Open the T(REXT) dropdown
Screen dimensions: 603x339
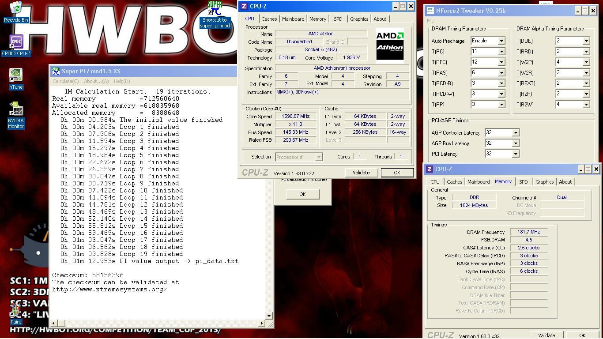pyautogui.click(x=586, y=83)
